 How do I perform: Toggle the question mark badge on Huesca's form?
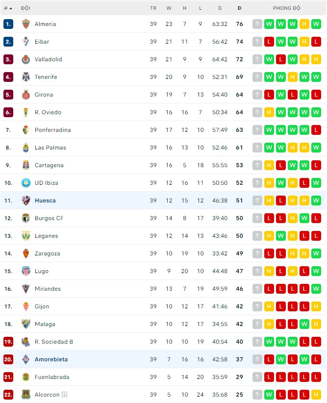click(x=257, y=201)
